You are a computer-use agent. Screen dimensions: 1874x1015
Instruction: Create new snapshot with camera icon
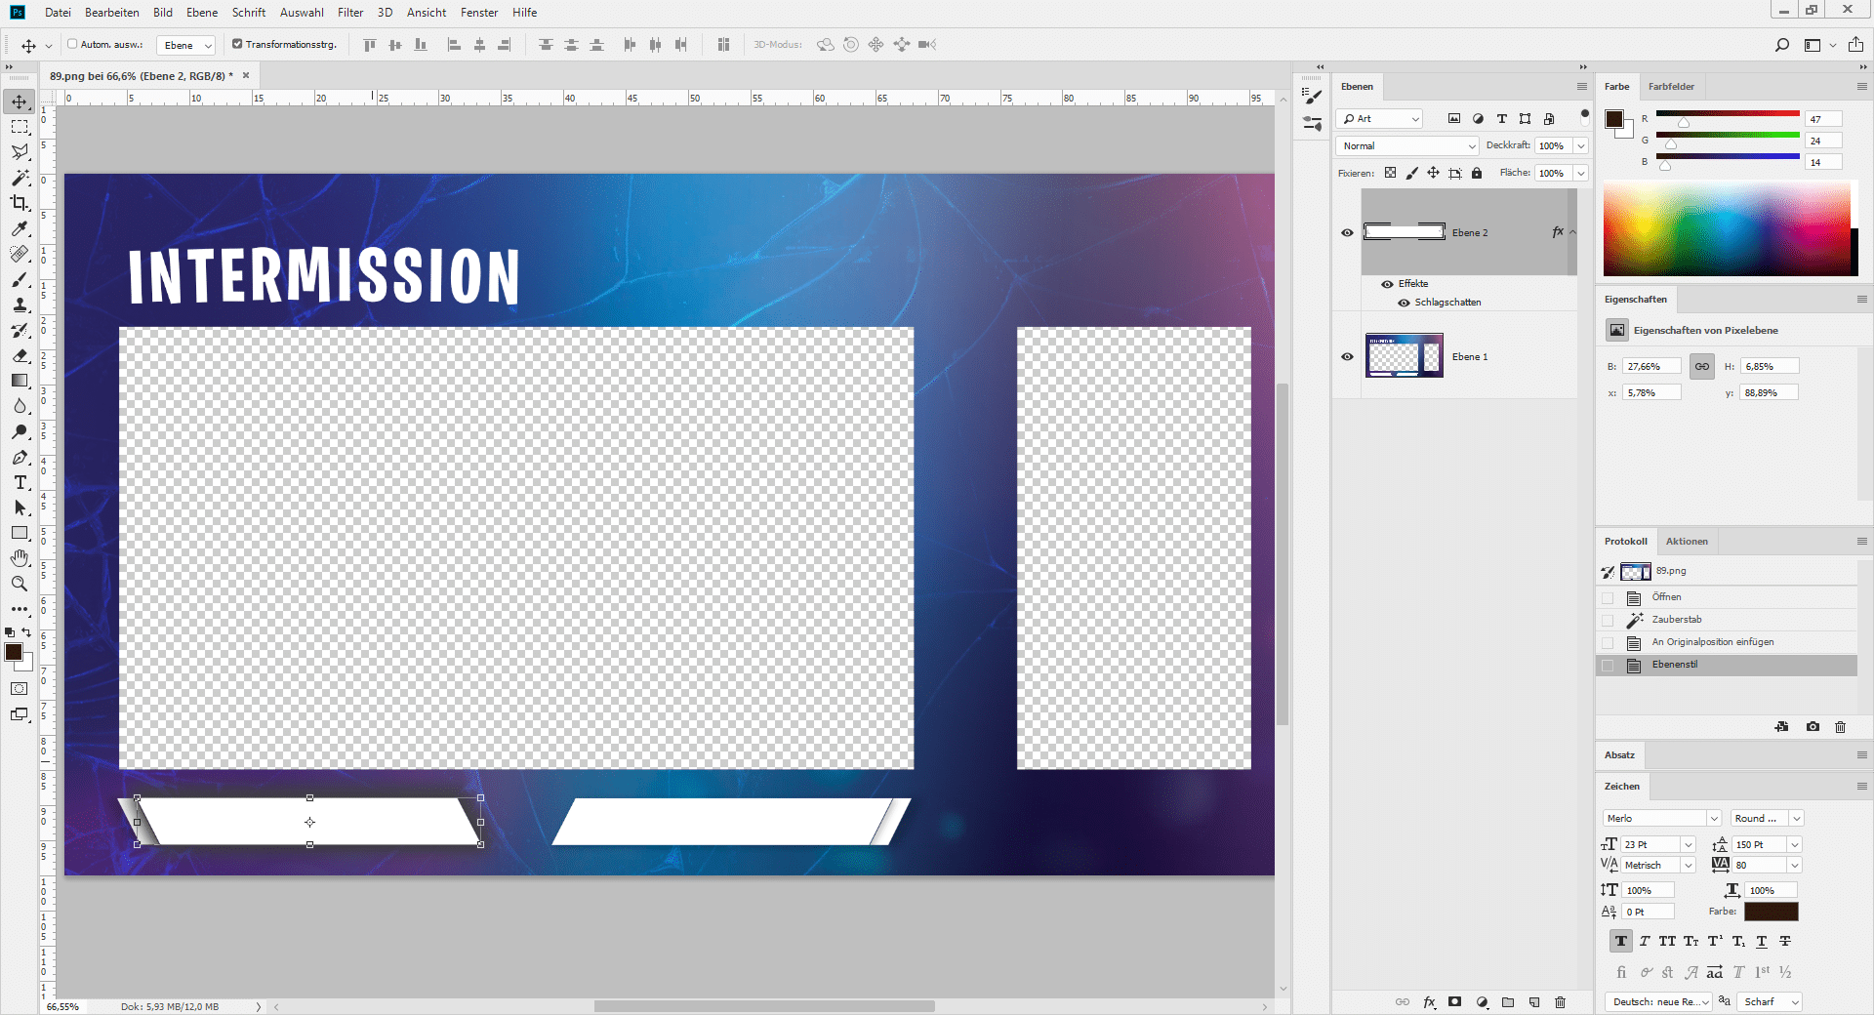(1813, 727)
